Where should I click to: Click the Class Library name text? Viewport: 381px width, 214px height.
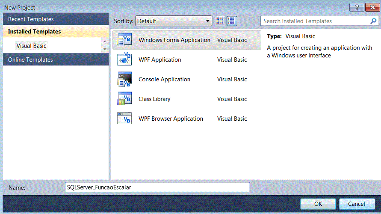point(154,99)
